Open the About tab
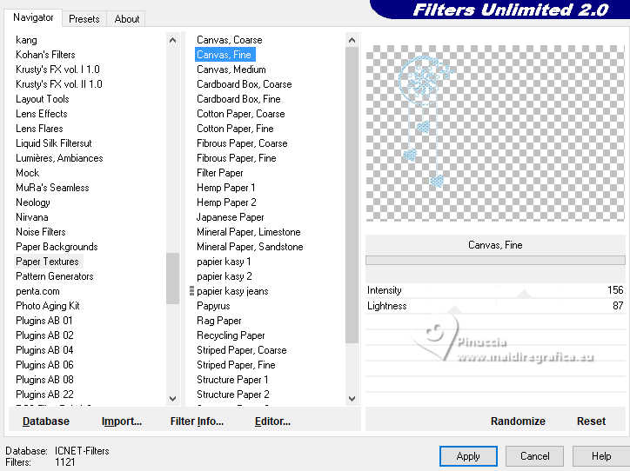Image resolution: width=630 pixels, height=471 pixels. pyautogui.click(x=126, y=19)
